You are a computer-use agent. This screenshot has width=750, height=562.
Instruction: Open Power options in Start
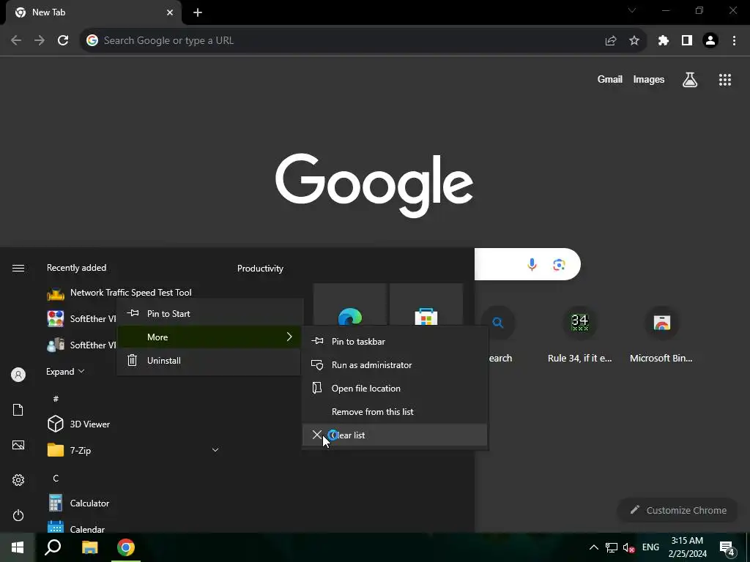18,515
